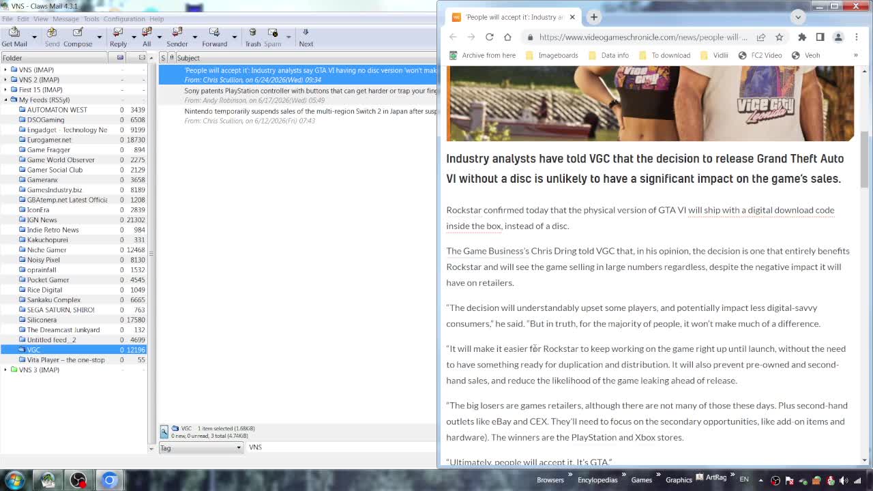The image size is (873, 491).
Task: Click the EN language indicator
Action: click(744, 480)
